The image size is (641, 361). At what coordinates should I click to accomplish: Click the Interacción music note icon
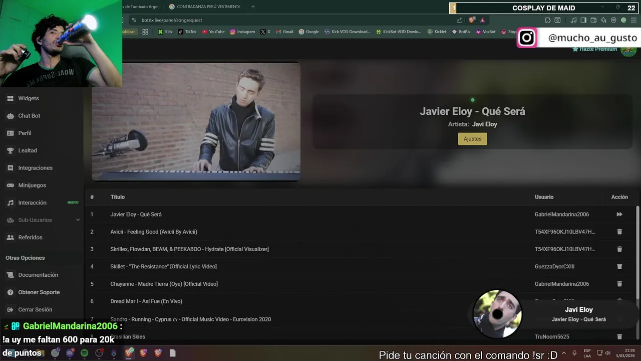tap(10, 203)
